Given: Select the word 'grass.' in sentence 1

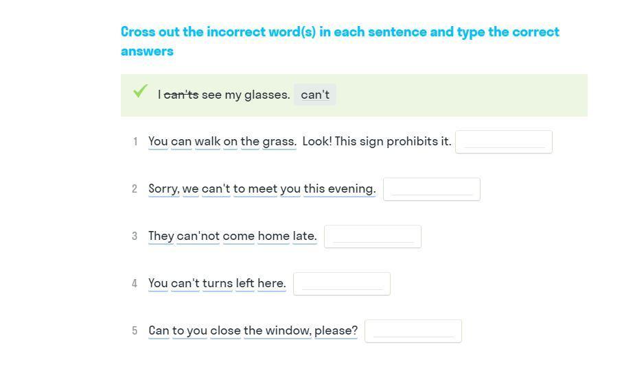Looking at the screenshot, I should point(279,142).
